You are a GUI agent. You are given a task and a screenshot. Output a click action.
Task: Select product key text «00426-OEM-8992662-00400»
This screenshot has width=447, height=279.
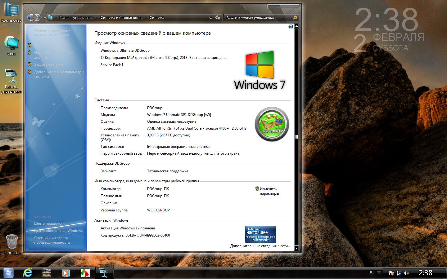148,235
